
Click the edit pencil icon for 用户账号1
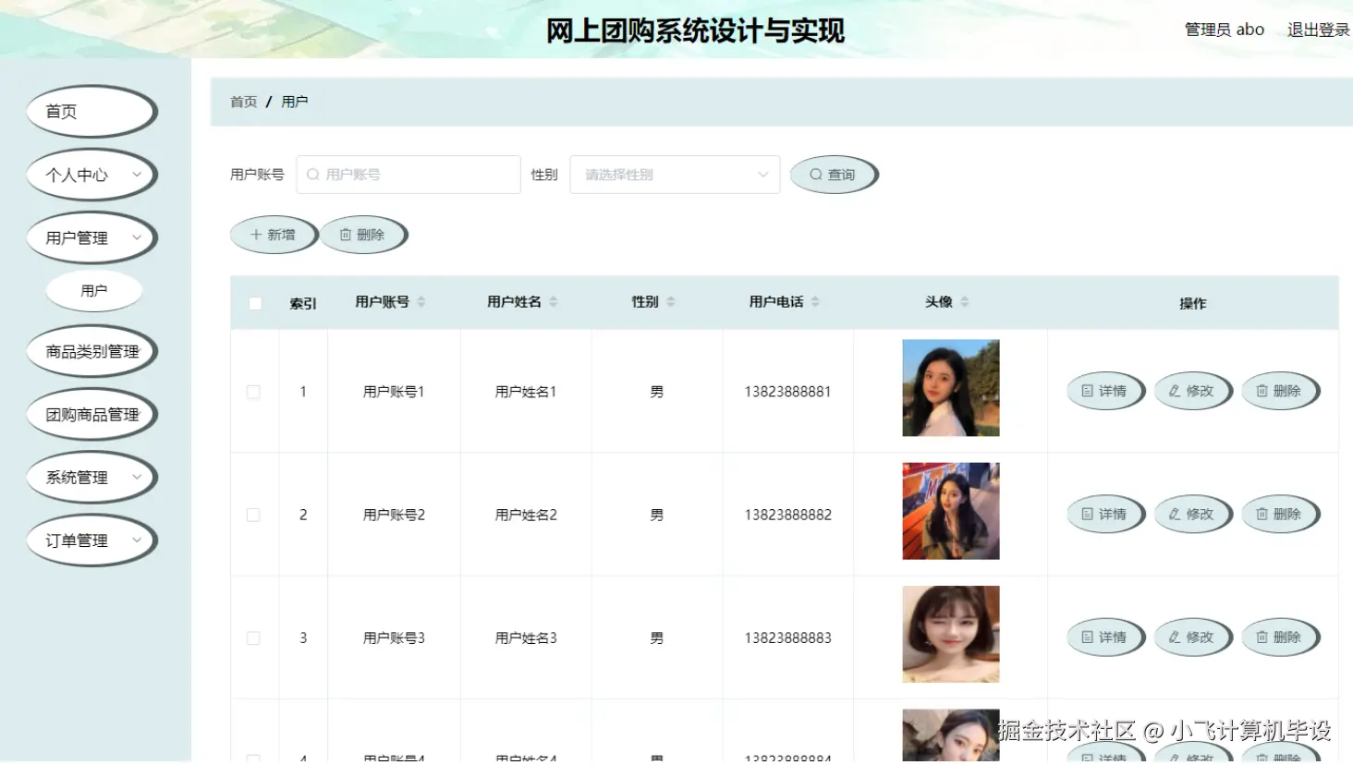[x=1175, y=391]
